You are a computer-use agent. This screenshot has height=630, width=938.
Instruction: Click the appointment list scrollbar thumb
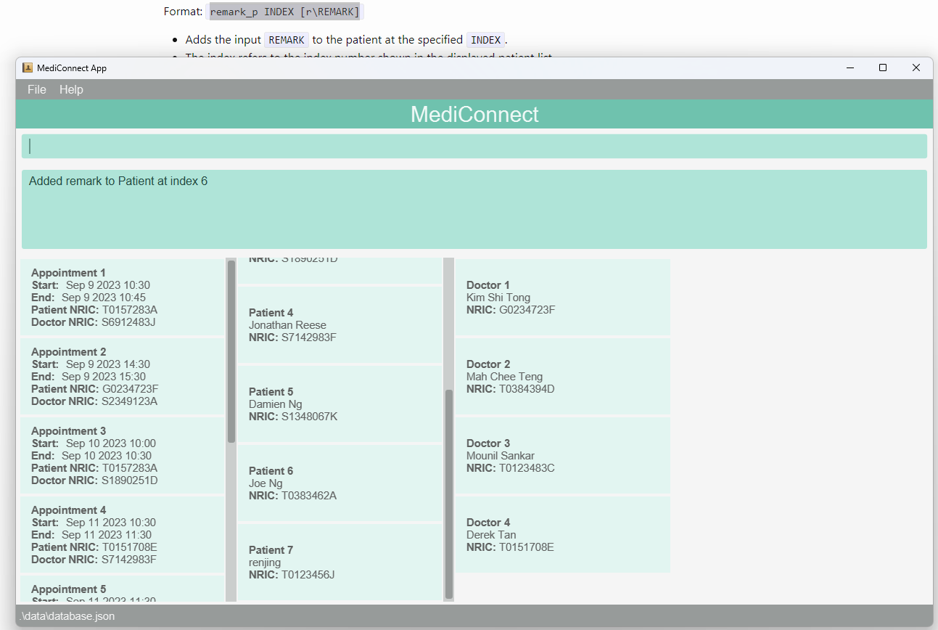[231, 351]
